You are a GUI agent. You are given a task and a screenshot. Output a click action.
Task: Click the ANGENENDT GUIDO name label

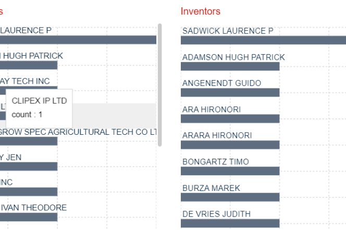pyautogui.click(x=221, y=83)
